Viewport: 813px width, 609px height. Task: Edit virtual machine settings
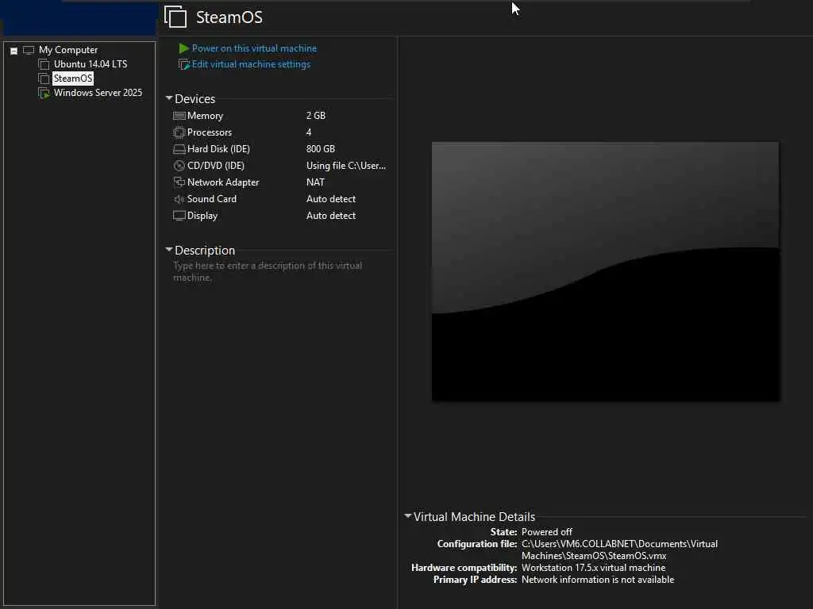coord(251,64)
